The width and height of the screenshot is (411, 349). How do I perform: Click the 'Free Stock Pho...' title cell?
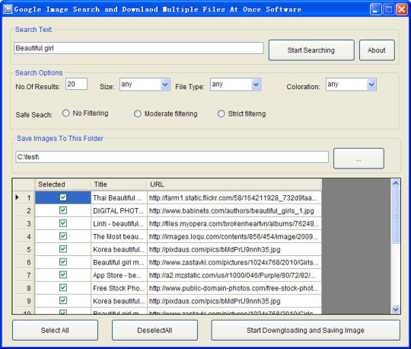[119, 288]
